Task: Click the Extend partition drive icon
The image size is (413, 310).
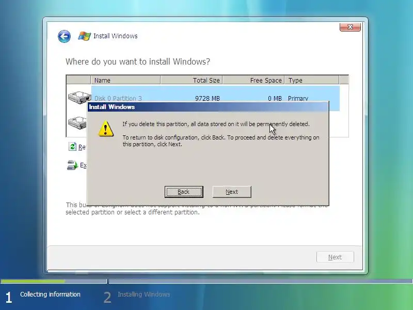Action: 72,165
